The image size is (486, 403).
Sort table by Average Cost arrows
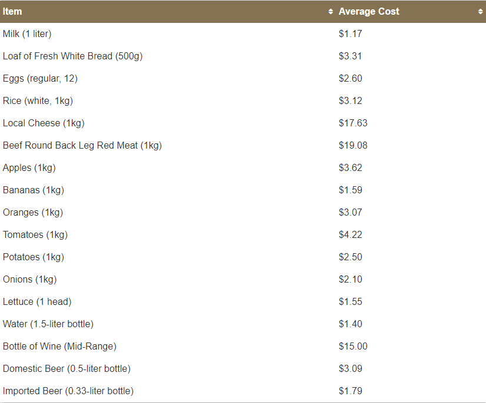click(481, 11)
